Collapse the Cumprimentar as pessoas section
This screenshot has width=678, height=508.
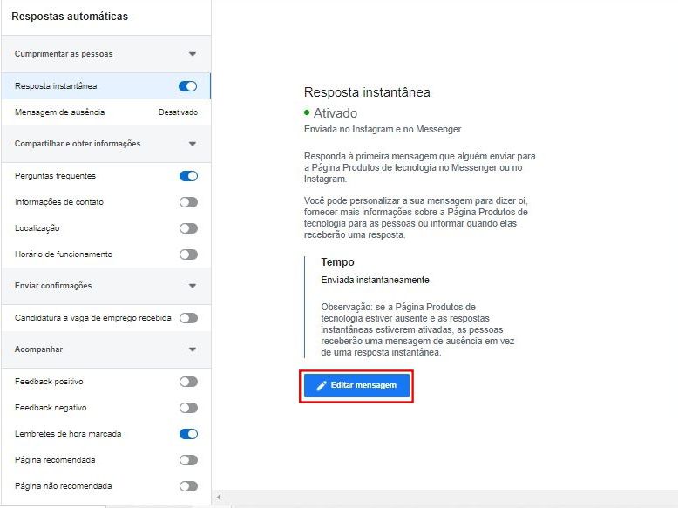(x=193, y=54)
